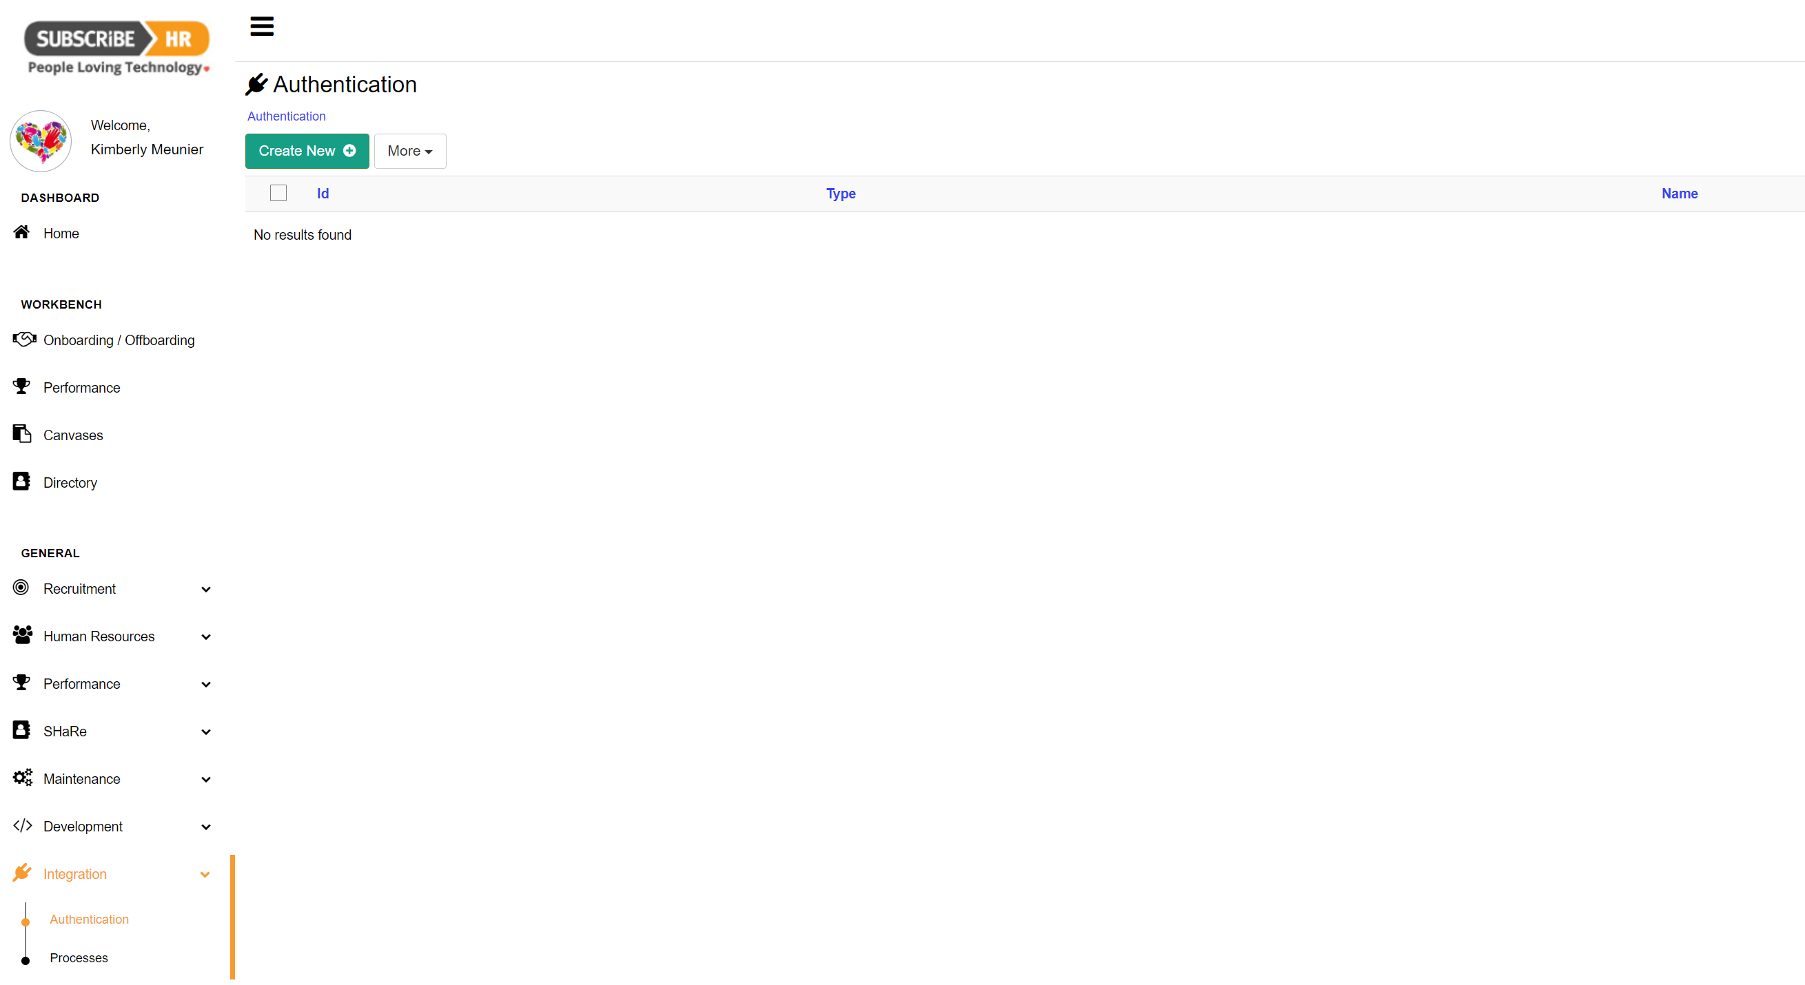Click the Authentication breadcrumb link
1805x985 pixels.
click(286, 116)
